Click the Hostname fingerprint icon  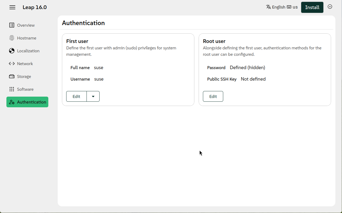[12, 38]
